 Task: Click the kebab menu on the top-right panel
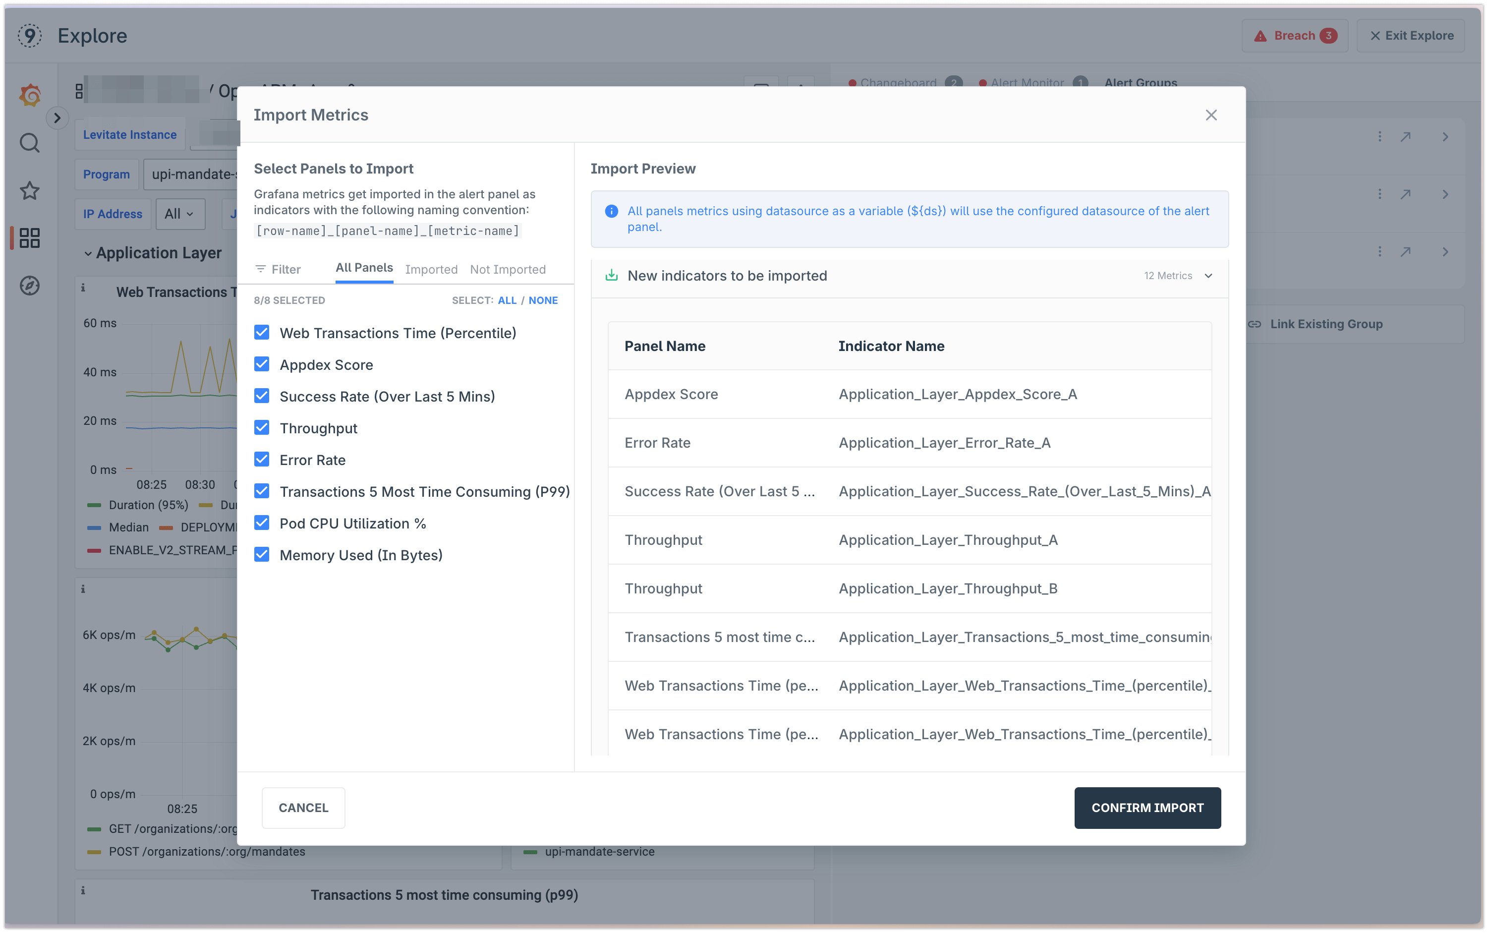tap(1379, 136)
